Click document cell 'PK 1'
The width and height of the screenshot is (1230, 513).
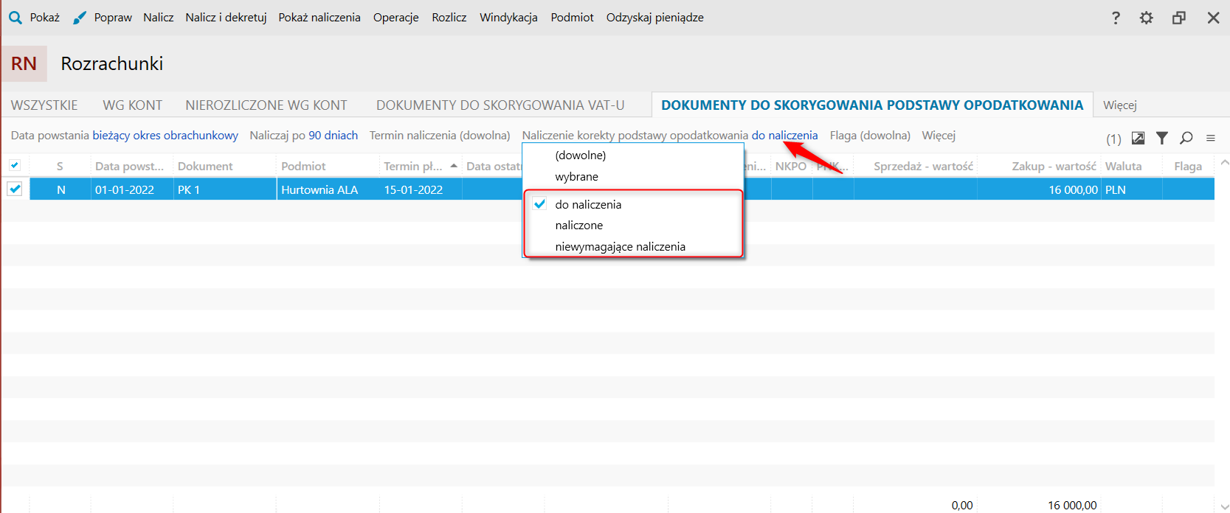point(189,189)
